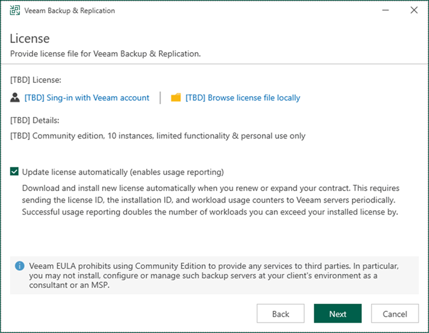Click the Veeam Backup & Replication logo icon
Viewport: 429px width, 333px height.
15,10
